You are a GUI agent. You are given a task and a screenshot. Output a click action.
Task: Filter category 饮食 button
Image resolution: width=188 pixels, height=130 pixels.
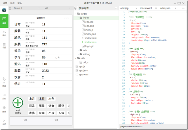tap(51, 106)
